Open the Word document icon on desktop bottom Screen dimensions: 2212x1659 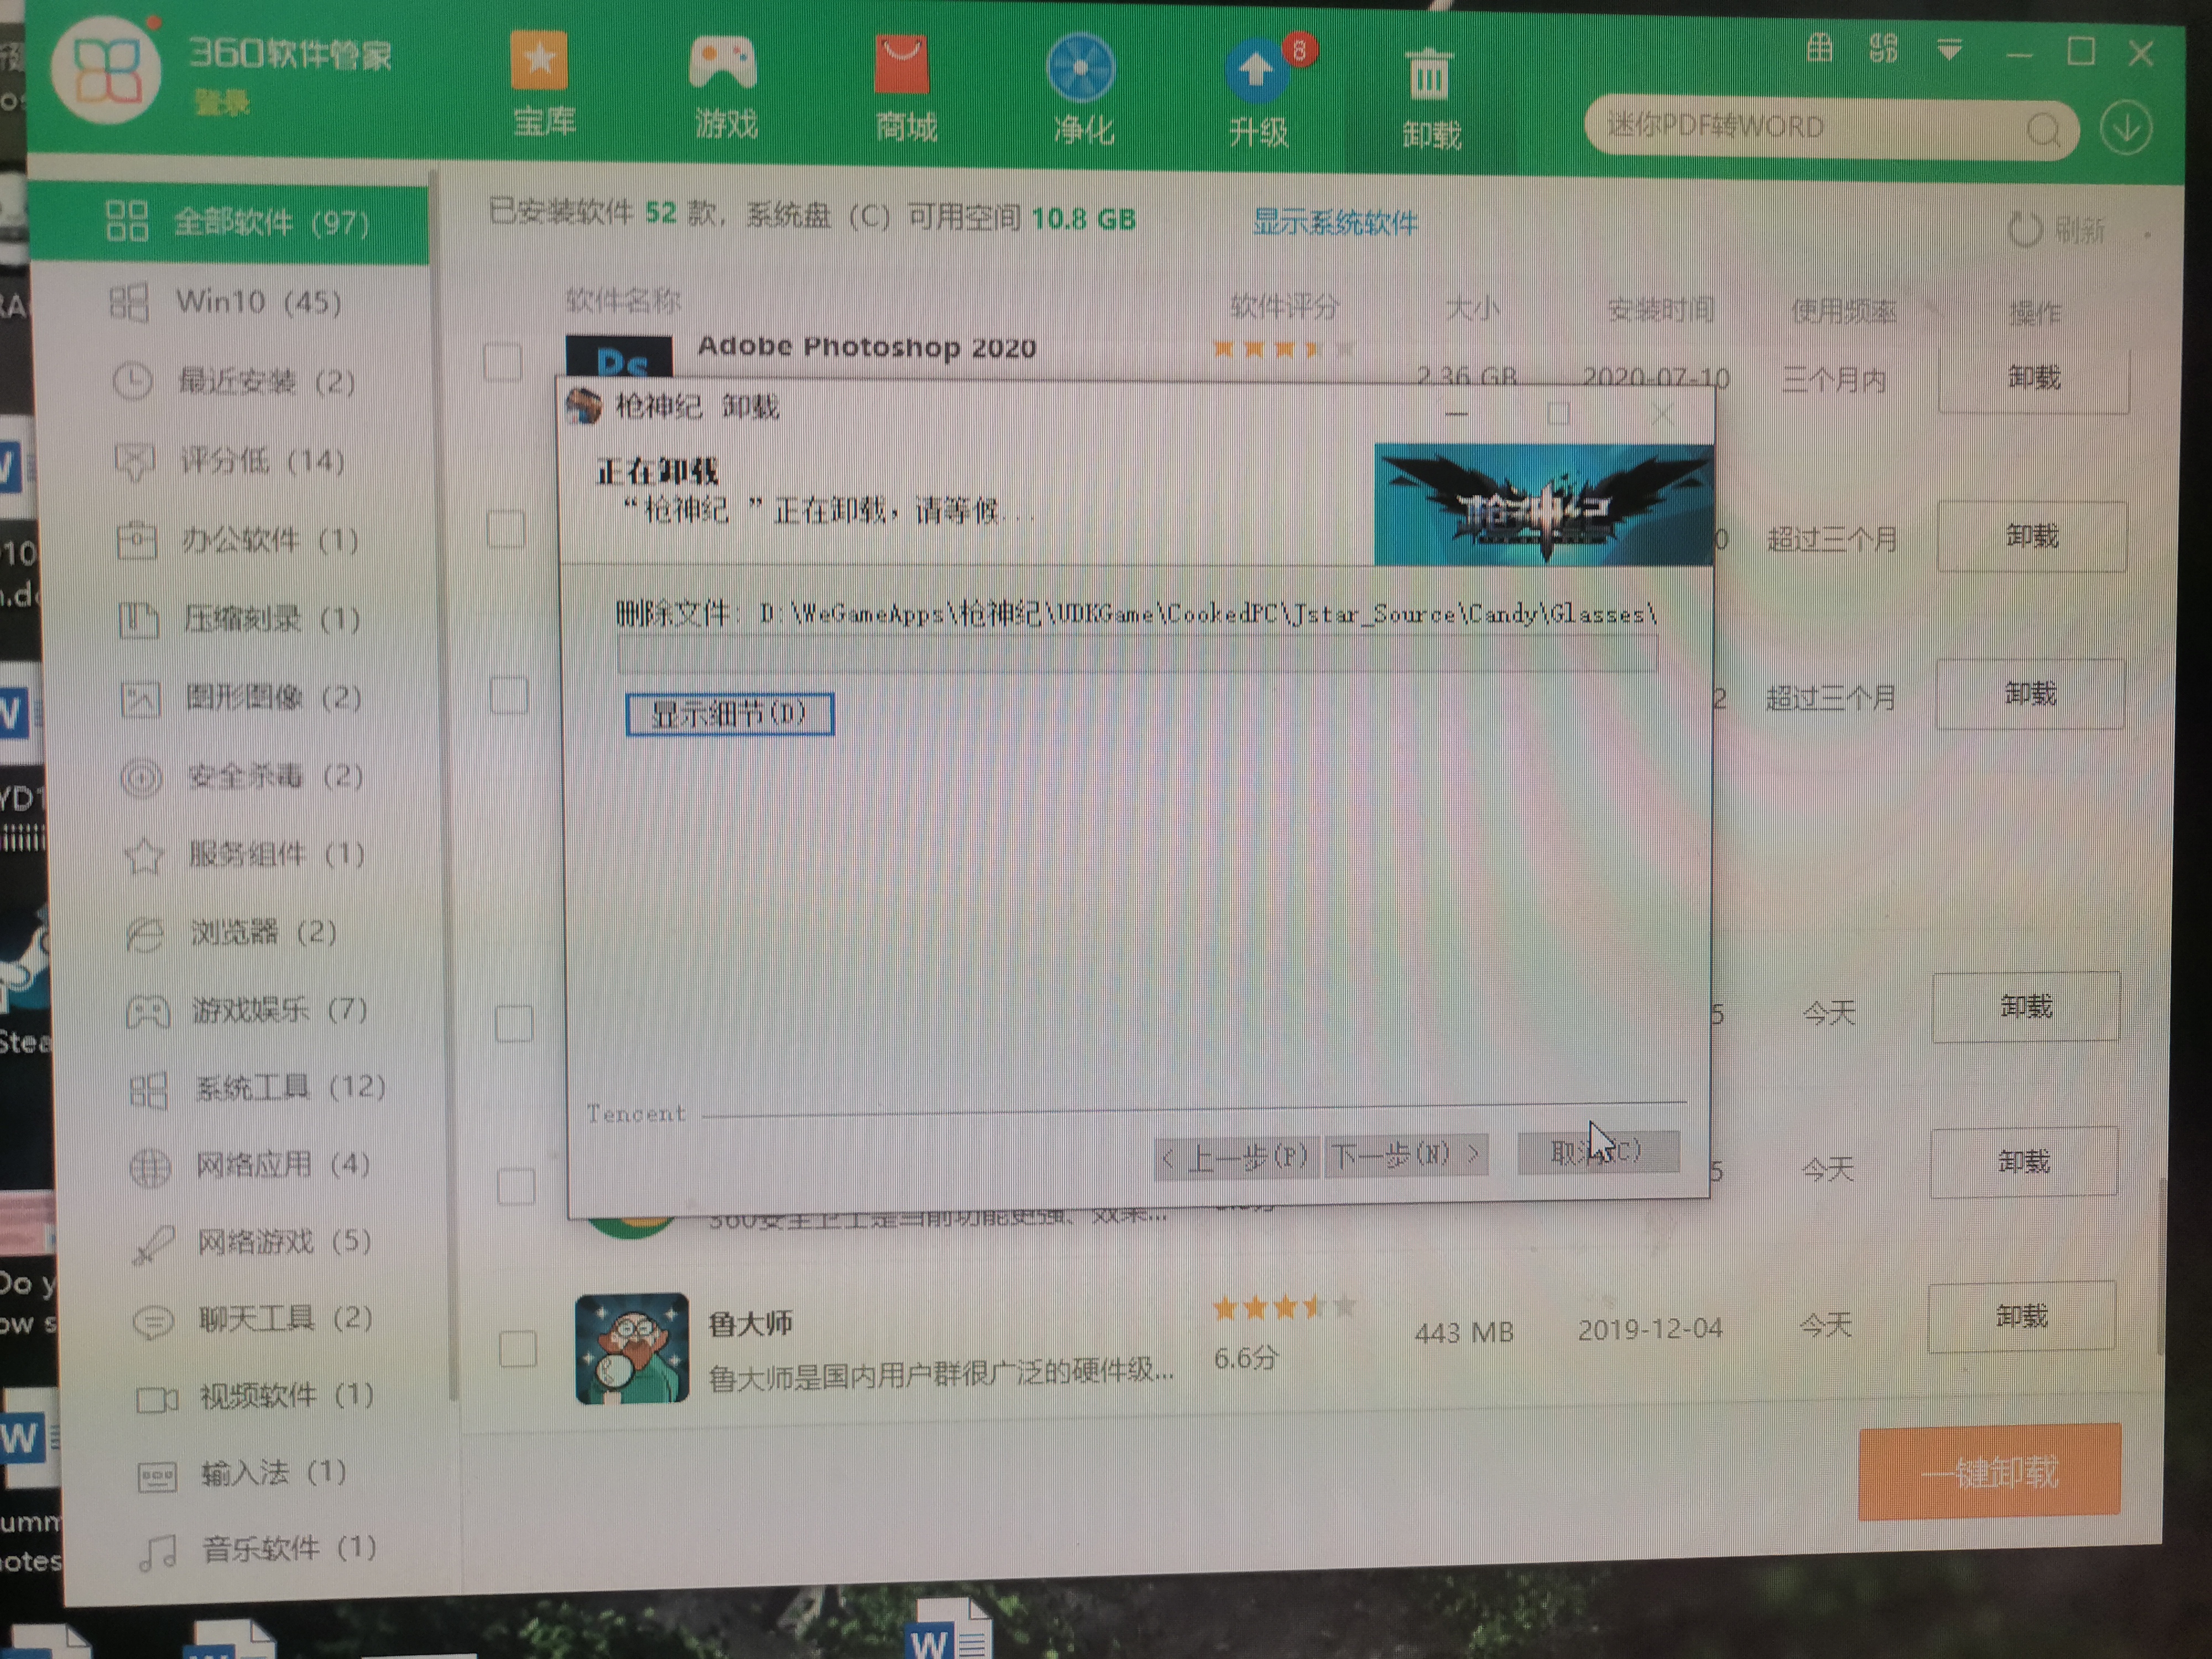[x=948, y=1630]
